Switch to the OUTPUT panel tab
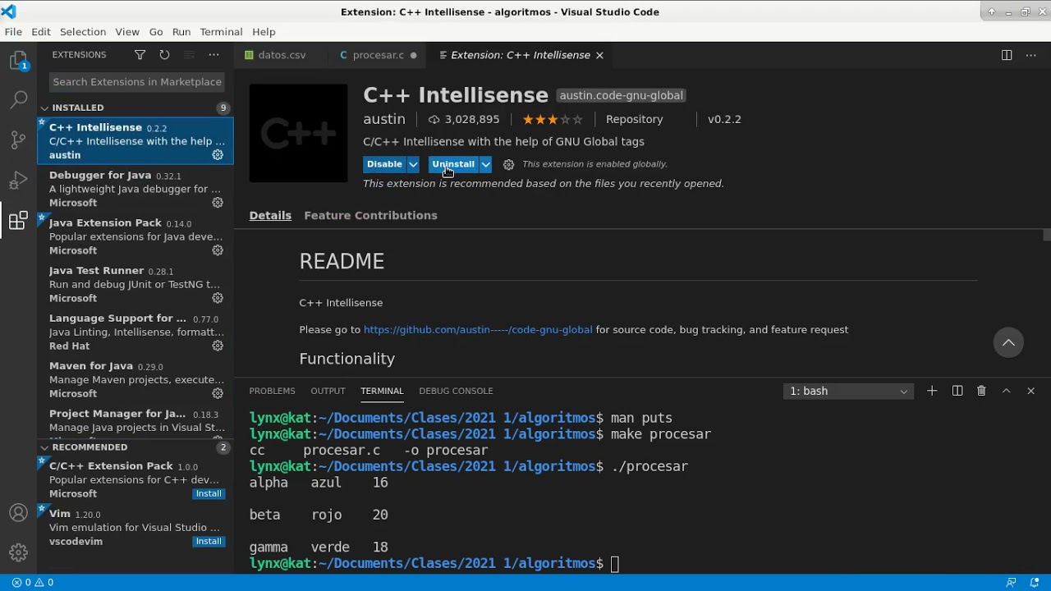This screenshot has height=591, width=1051. pos(328,391)
